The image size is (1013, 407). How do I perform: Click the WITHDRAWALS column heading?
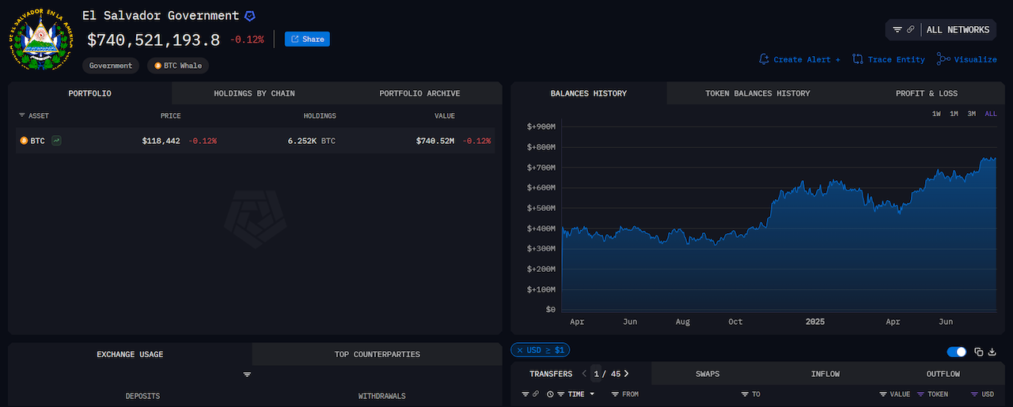(381, 396)
